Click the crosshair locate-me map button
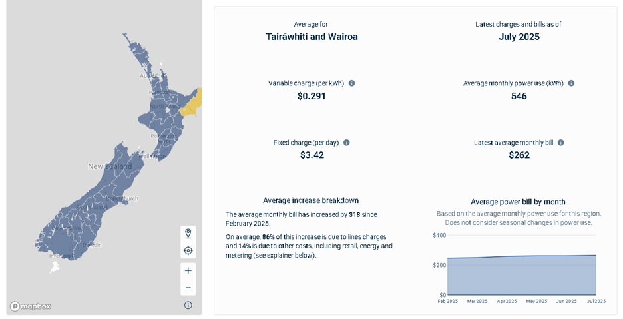 (x=188, y=250)
